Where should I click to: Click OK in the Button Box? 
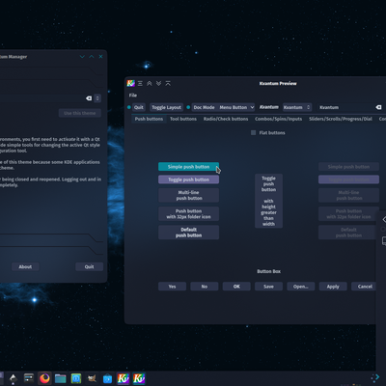(236, 287)
